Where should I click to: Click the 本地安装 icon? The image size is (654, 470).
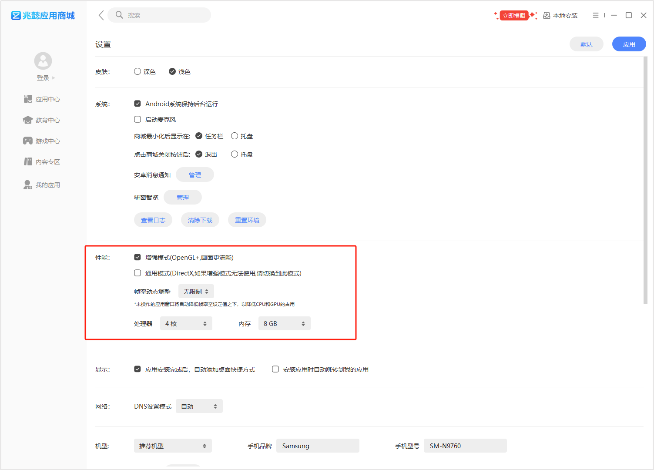(x=547, y=16)
